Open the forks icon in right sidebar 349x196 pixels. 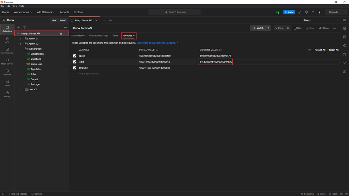click(x=344, y=63)
